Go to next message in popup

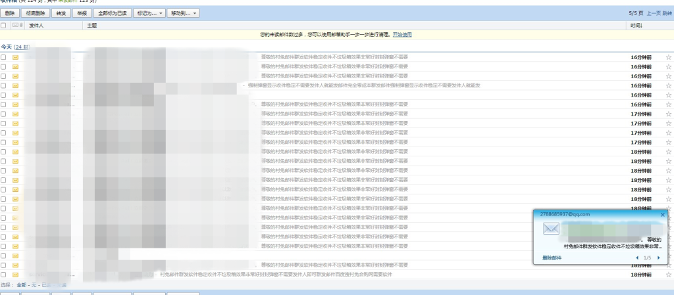(x=660, y=258)
